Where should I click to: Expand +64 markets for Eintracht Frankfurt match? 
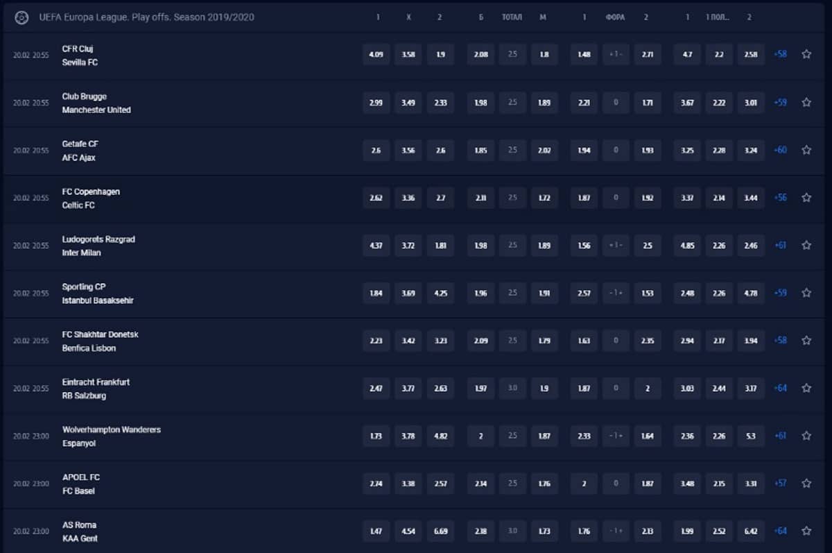click(781, 388)
